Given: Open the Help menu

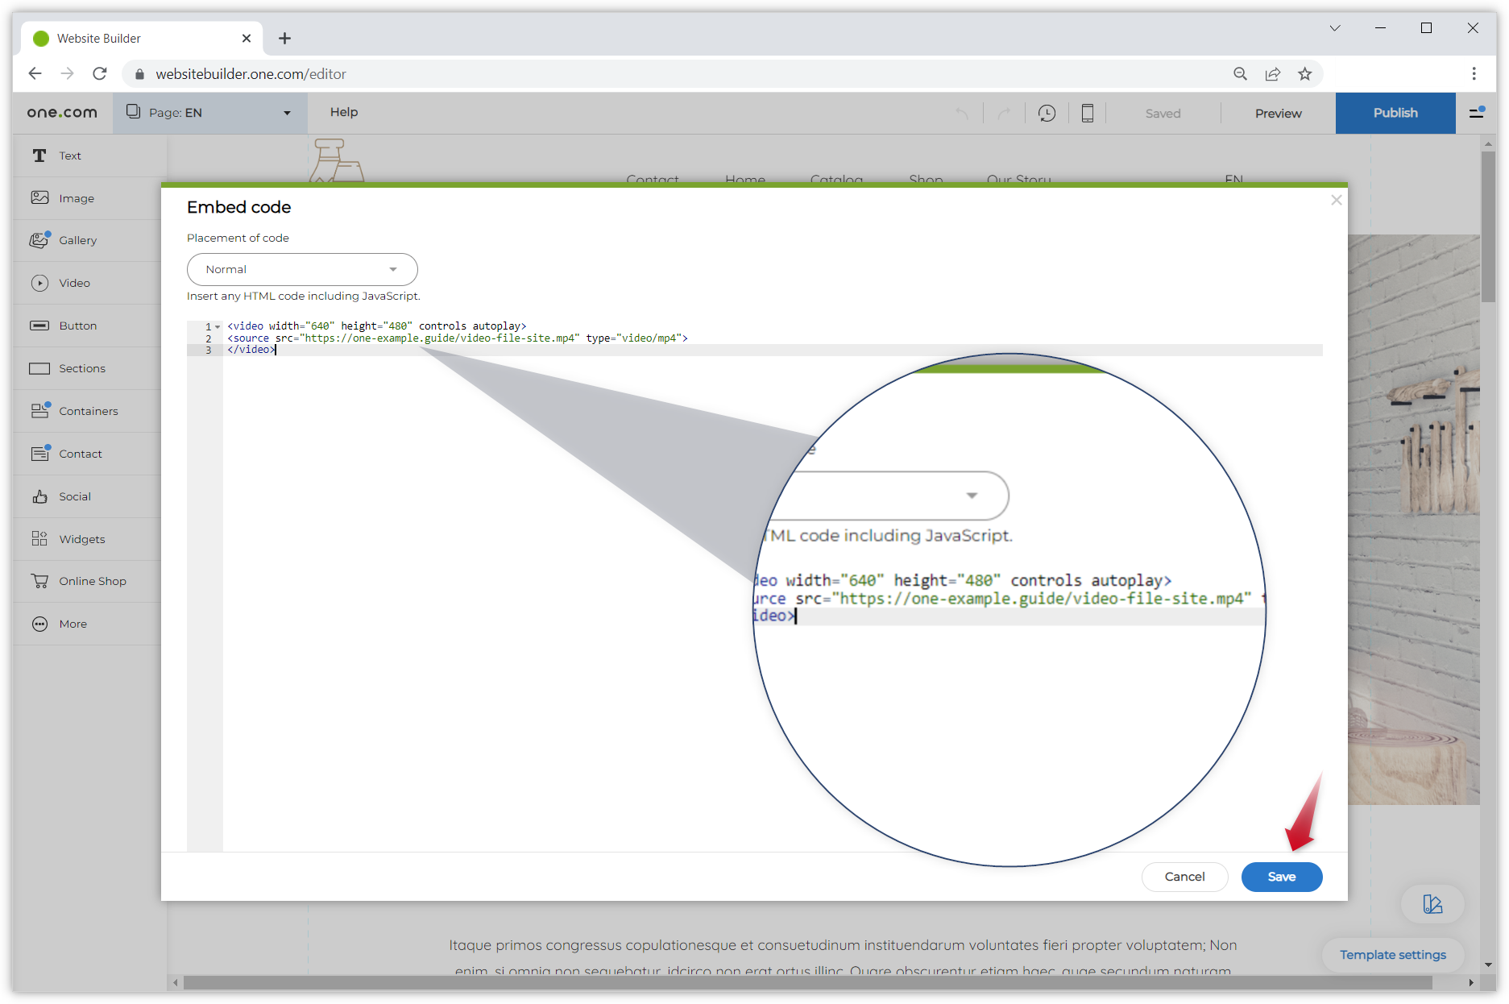Looking at the screenshot, I should coord(344,112).
